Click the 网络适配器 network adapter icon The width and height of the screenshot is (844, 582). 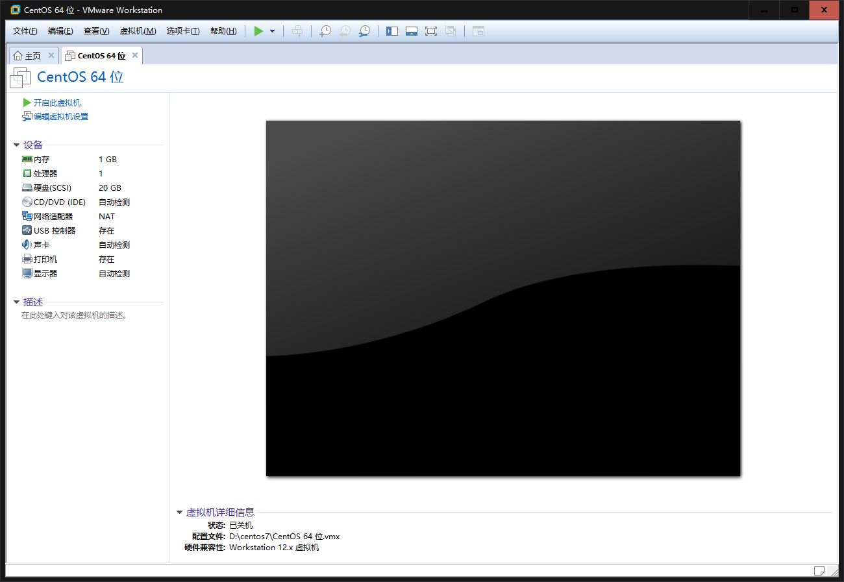point(27,216)
